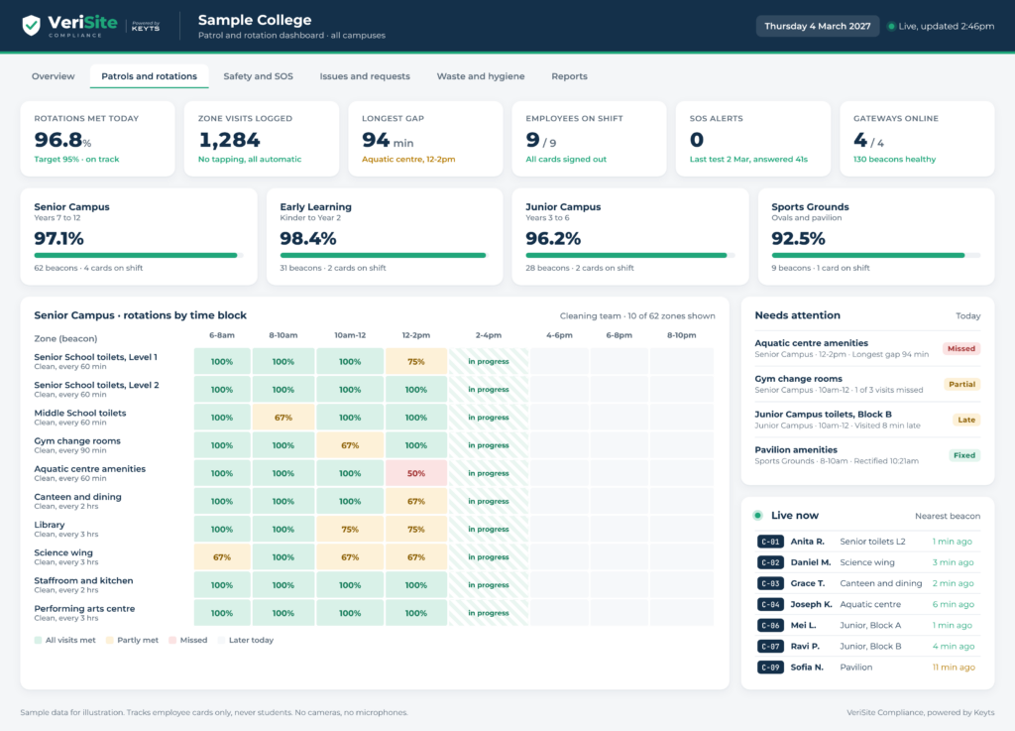This screenshot has width=1015, height=731.
Task: Click the Keyts powered-by logo
Action: [145, 26]
